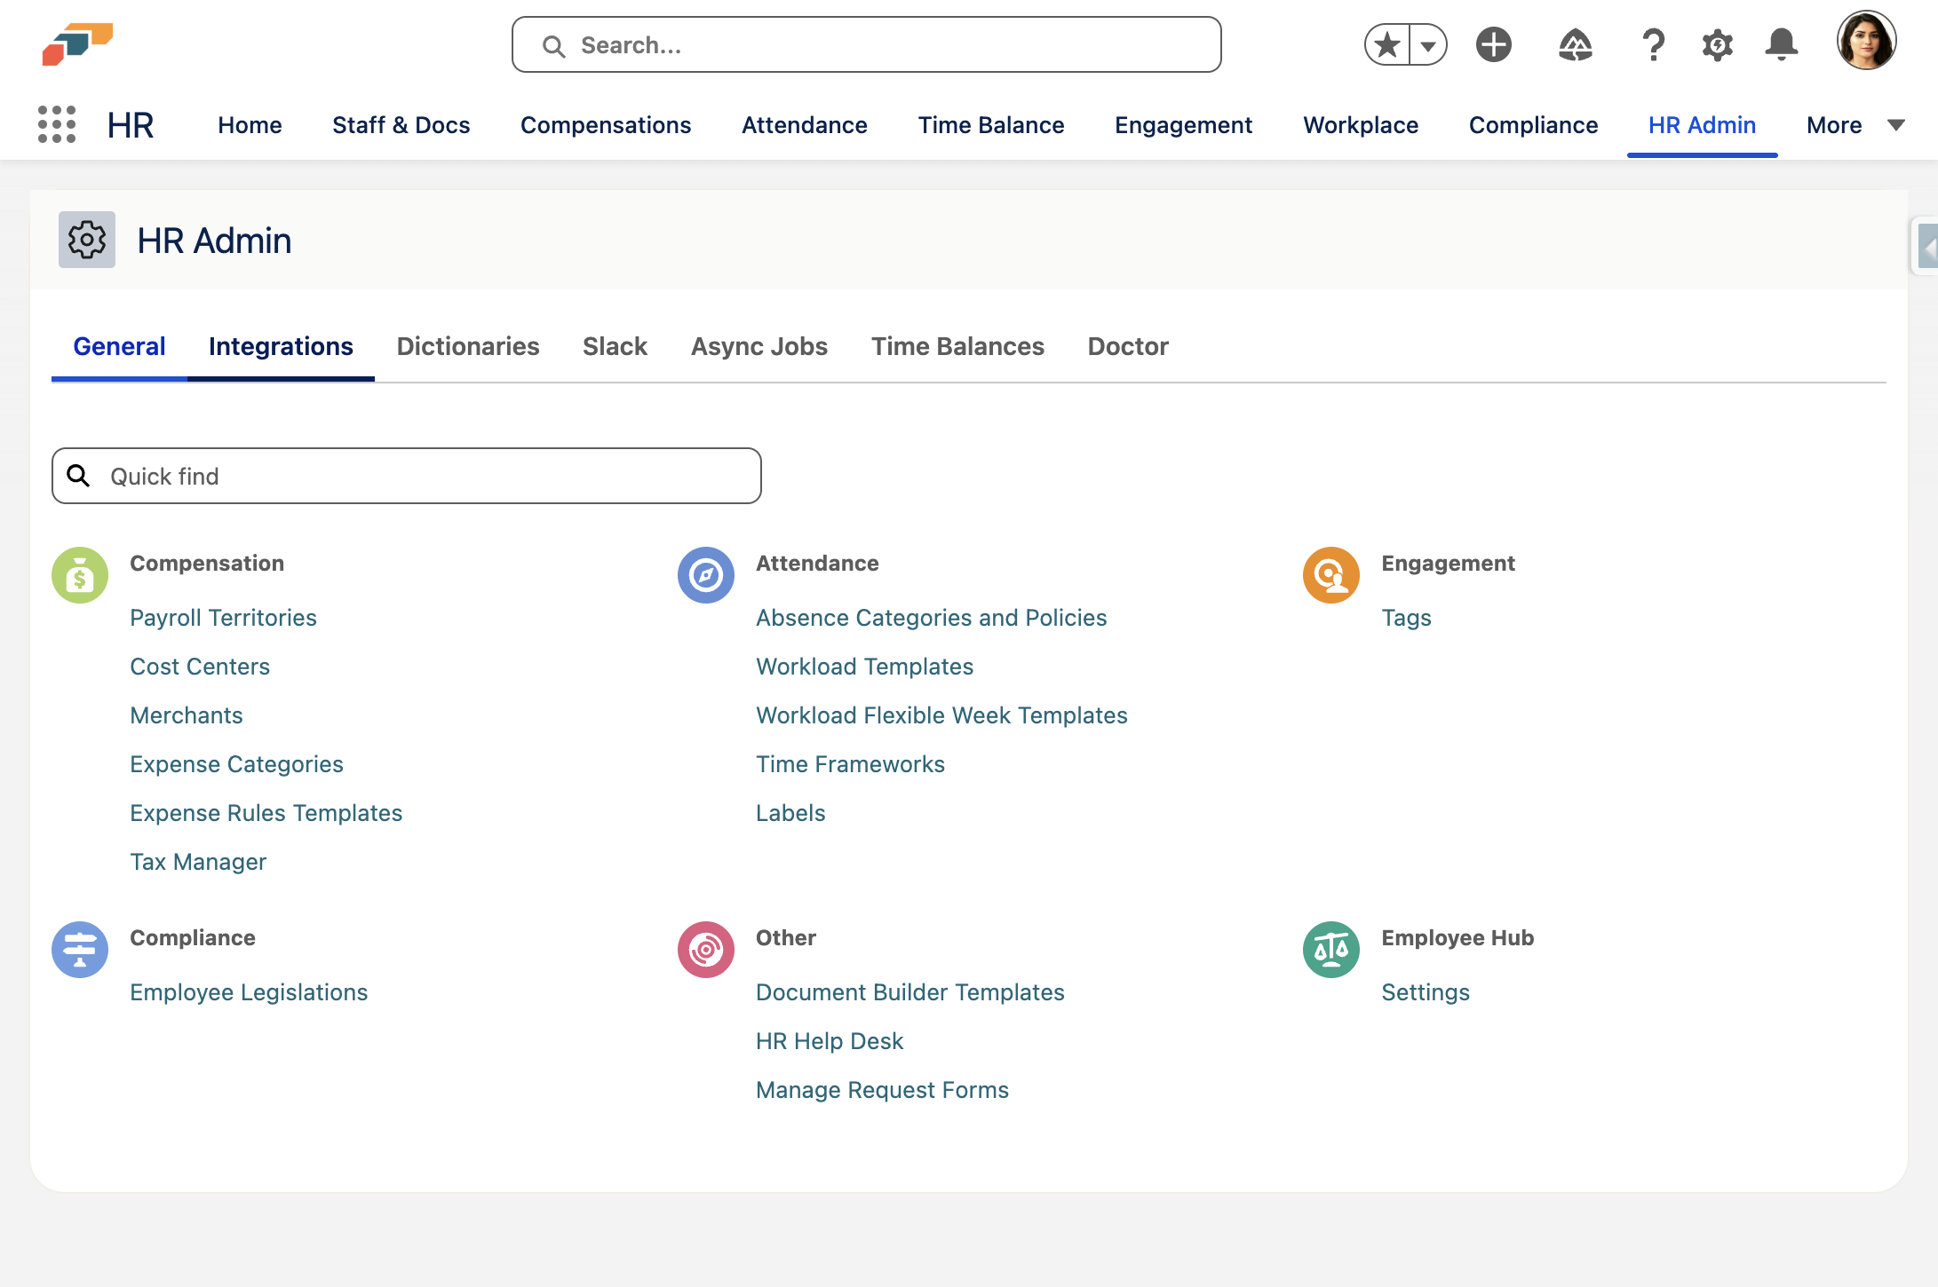Click the plus icon to create new item
This screenshot has height=1287, width=1938.
click(1493, 43)
